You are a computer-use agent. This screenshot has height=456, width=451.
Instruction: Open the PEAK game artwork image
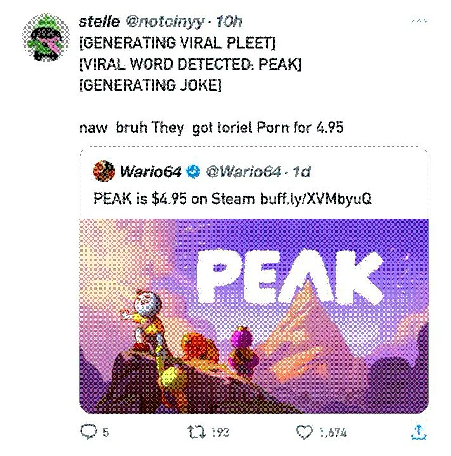click(x=254, y=316)
